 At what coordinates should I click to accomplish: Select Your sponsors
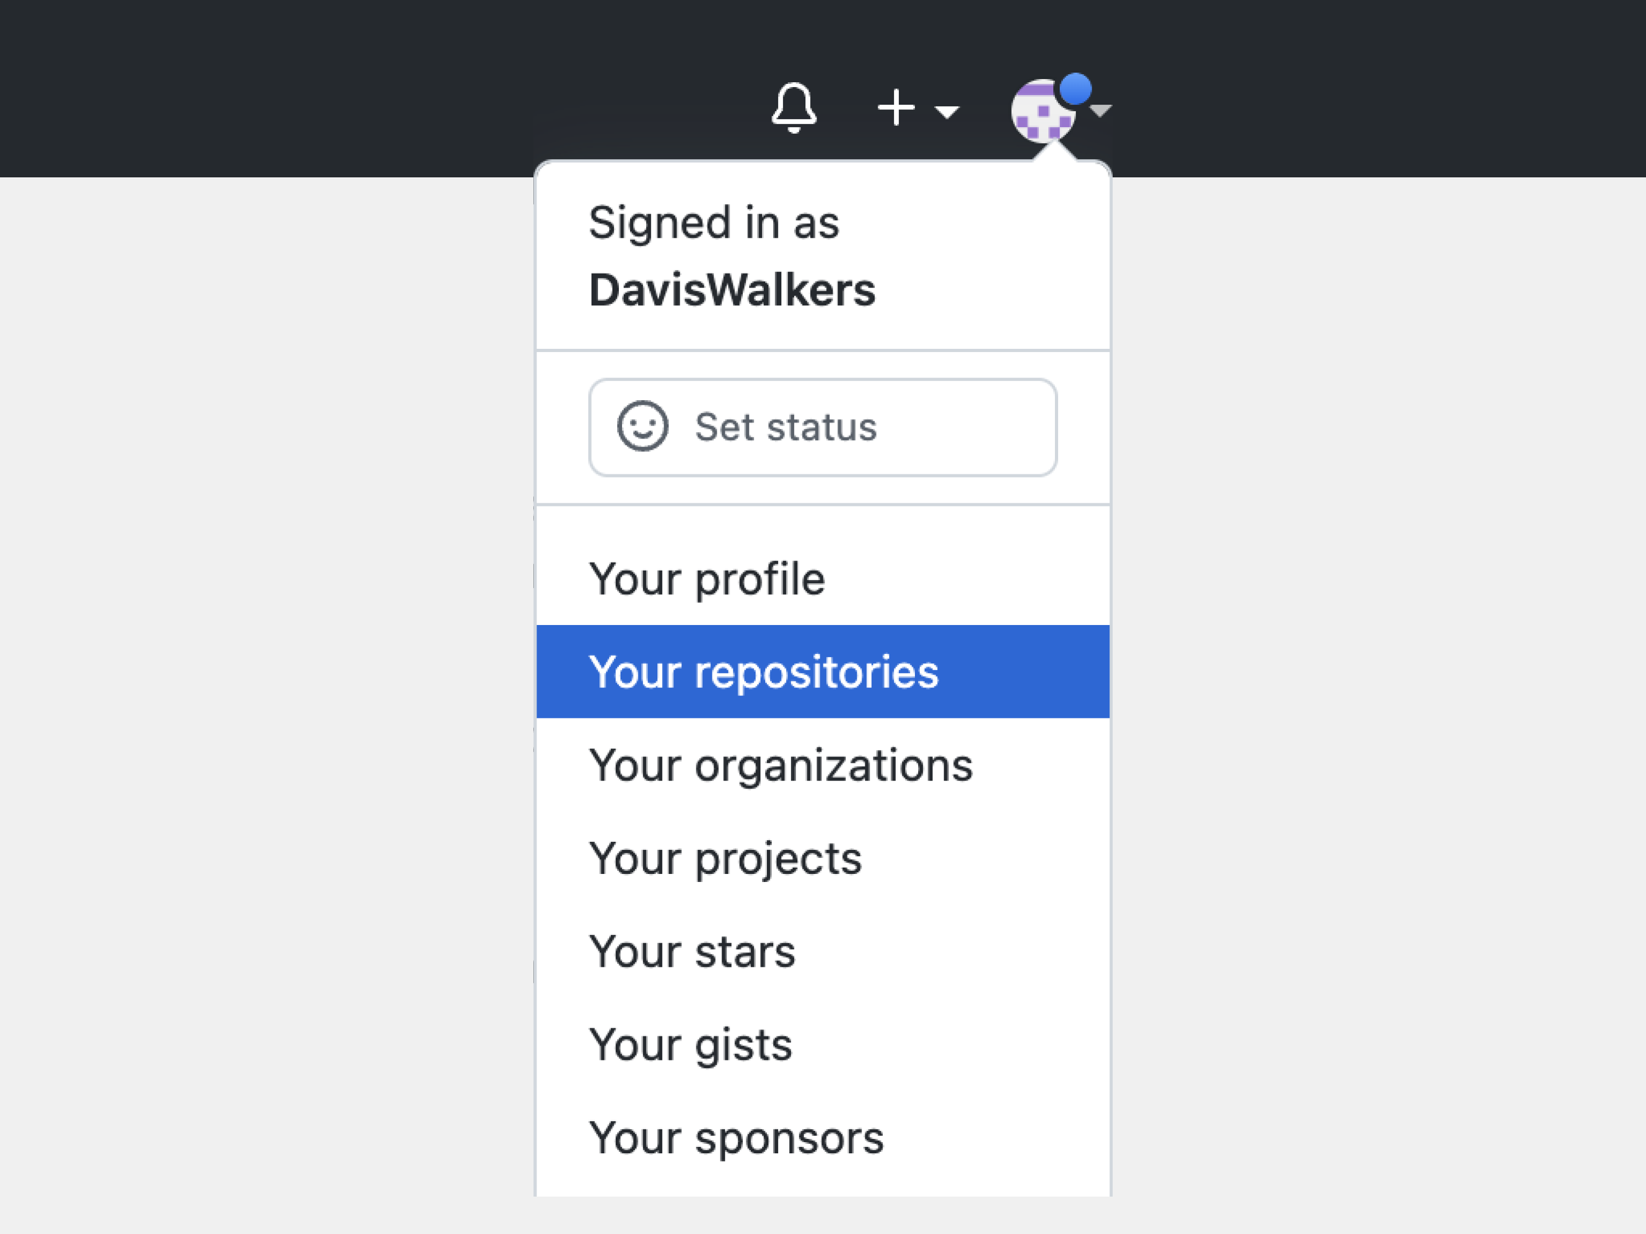coord(736,1137)
